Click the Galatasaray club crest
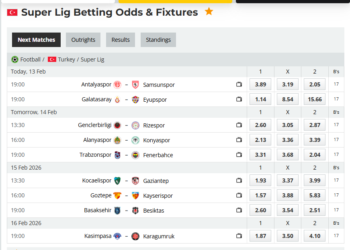This screenshot has width=350, height=250. [117, 99]
